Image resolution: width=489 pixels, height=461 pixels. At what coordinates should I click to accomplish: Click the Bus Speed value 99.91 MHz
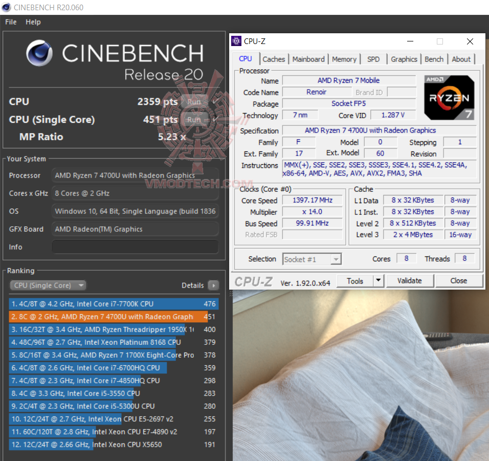pyautogui.click(x=312, y=223)
